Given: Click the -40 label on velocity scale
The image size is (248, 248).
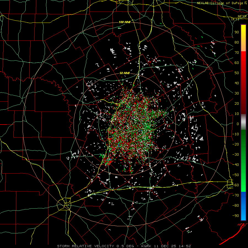Looking at the screenshot, I should (x=236, y=165).
